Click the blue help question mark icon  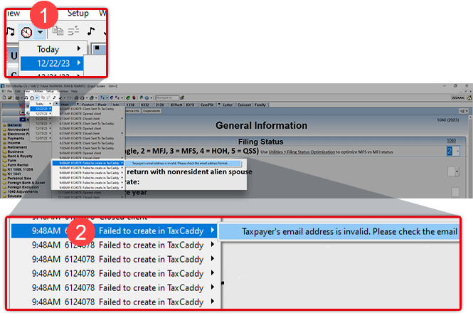point(147,97)
